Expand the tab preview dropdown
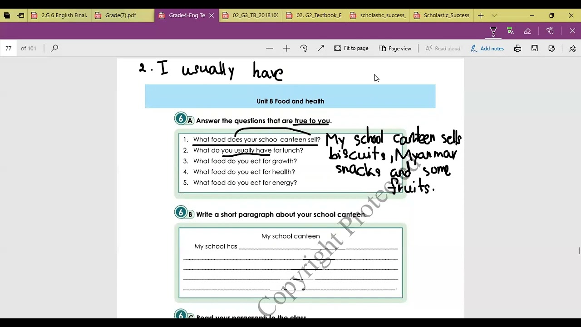Screen dimensions: 581x327 494,15
